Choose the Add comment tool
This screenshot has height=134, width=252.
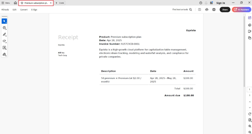coord(4,28)
